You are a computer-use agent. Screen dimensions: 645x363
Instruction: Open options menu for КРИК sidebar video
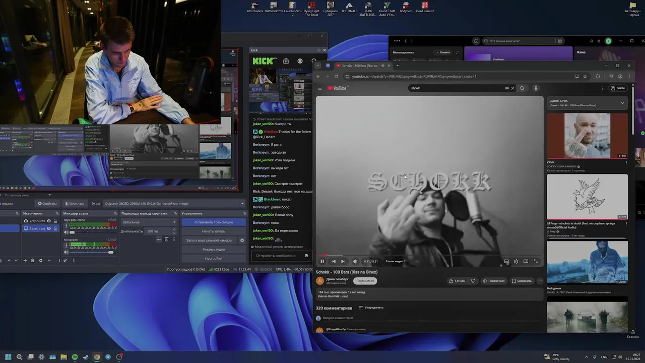pyautogui.click(x=626, y=163)
